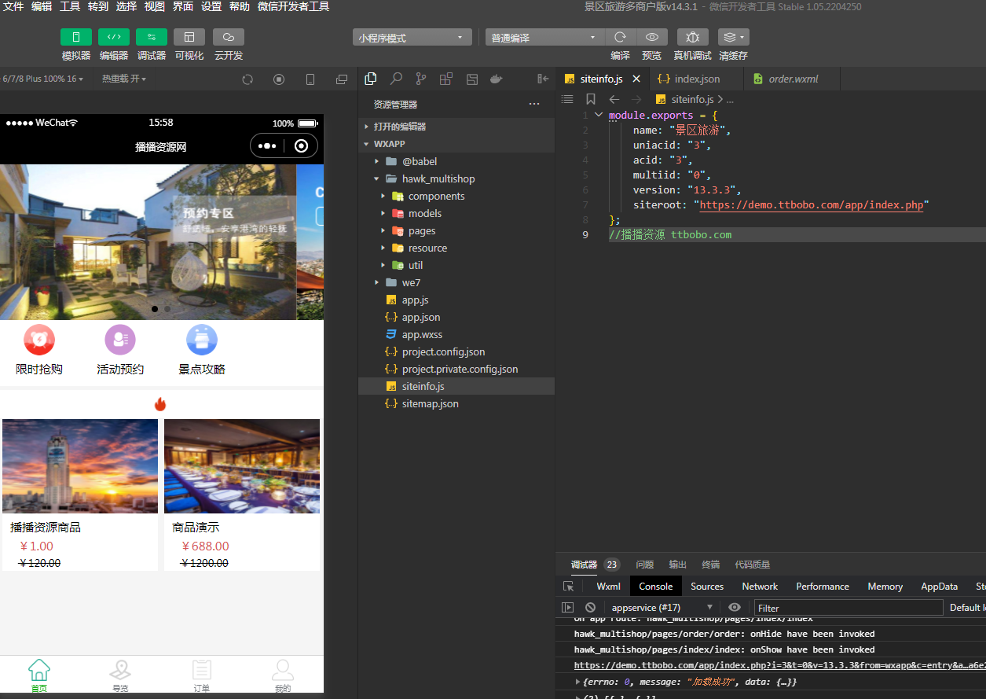Open the 小程序模式 mode dropdown
Image resolution: width=986 pixels, height=699 pixels.
(x=412, y=38)
